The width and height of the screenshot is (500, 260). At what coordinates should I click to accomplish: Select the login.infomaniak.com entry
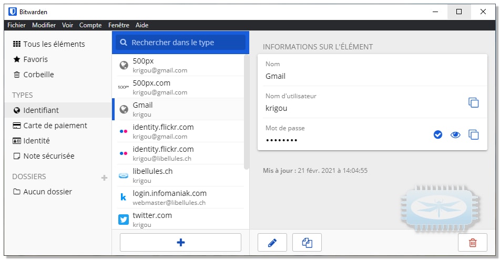(179, 197)
